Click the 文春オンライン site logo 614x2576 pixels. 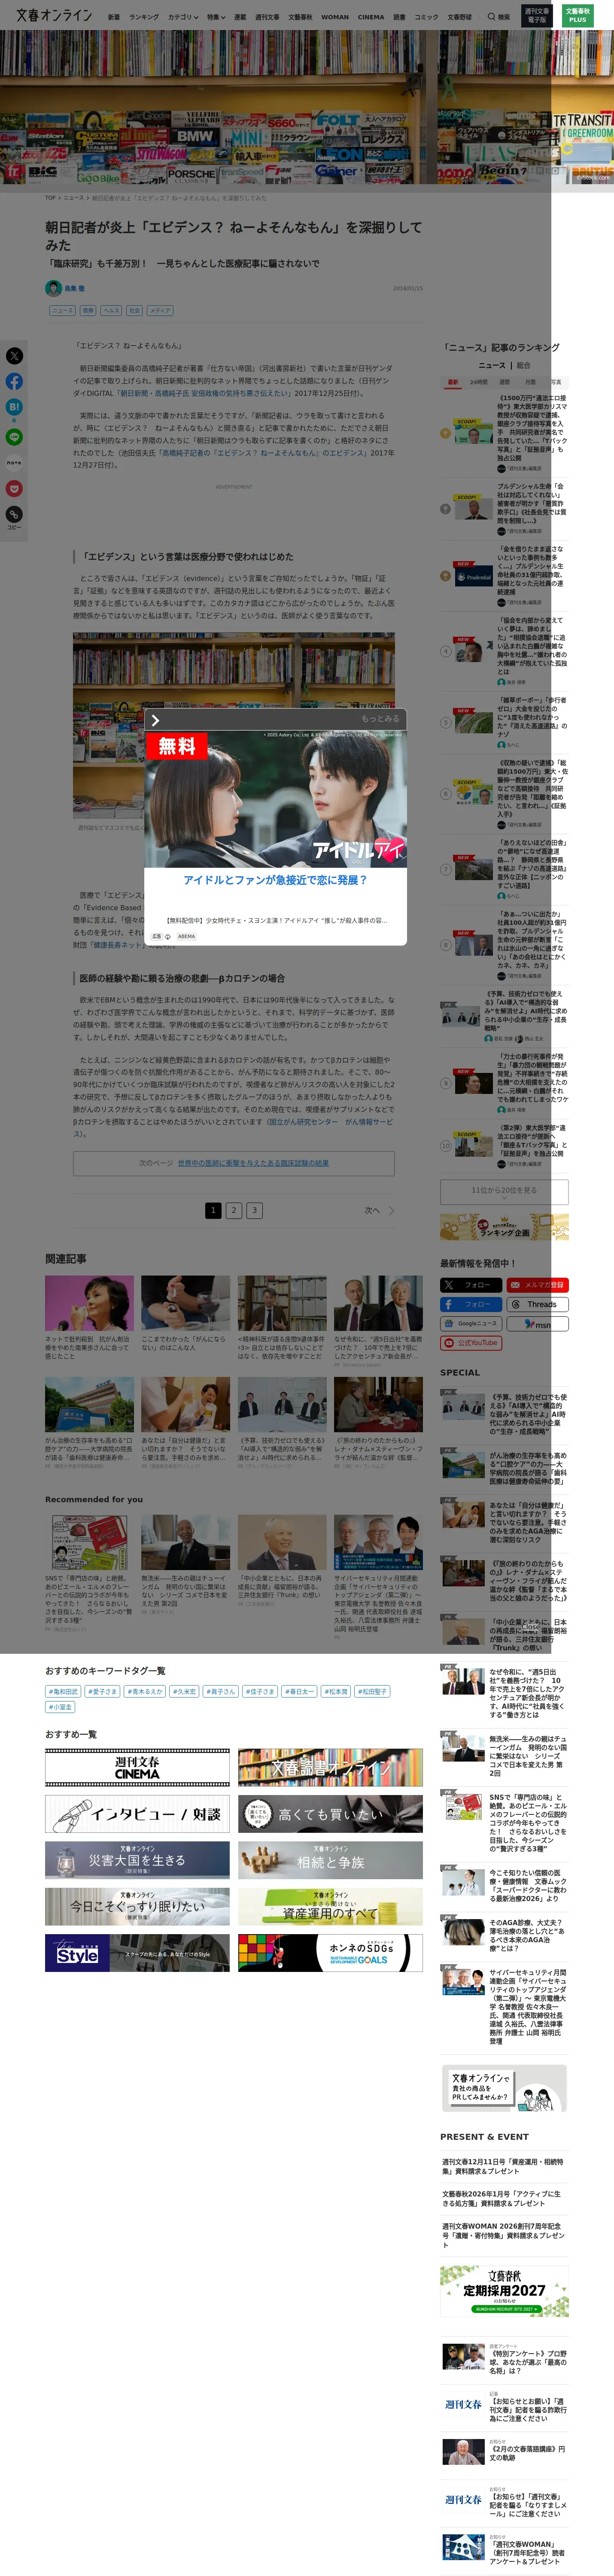(x=54, y=15)
